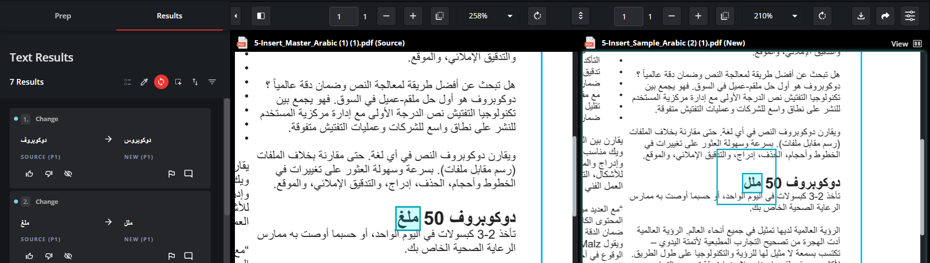This screenshot has height=263, width=930.
Task: Click '7 Results' count label
Action: (x=27, y=82)
